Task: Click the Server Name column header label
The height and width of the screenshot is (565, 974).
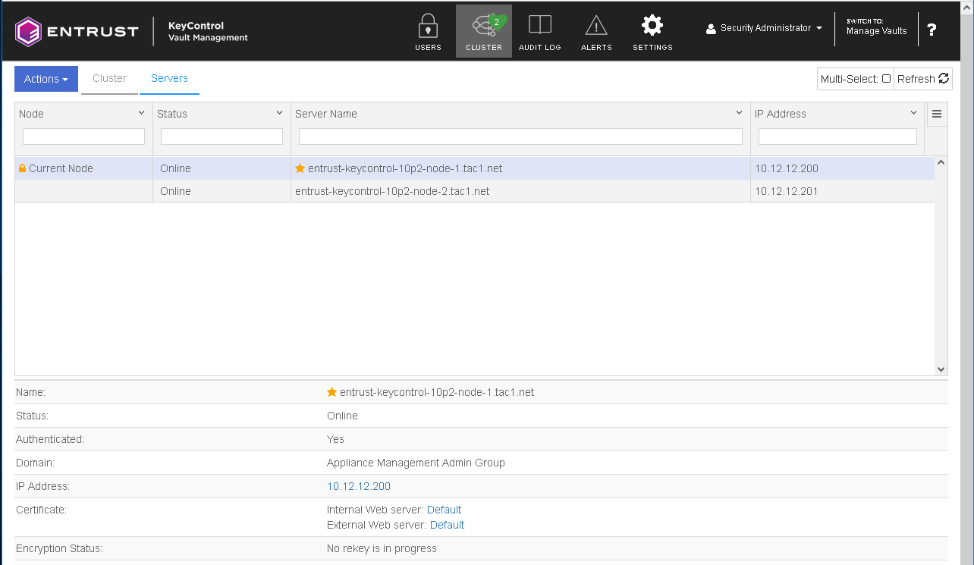Action: (326, 114)
